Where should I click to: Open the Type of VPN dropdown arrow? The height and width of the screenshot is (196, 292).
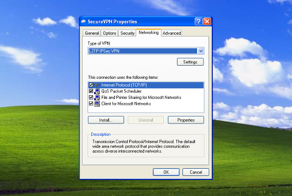201,51
